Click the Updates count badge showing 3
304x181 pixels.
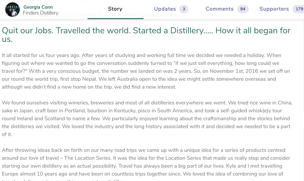click(184, 9)
